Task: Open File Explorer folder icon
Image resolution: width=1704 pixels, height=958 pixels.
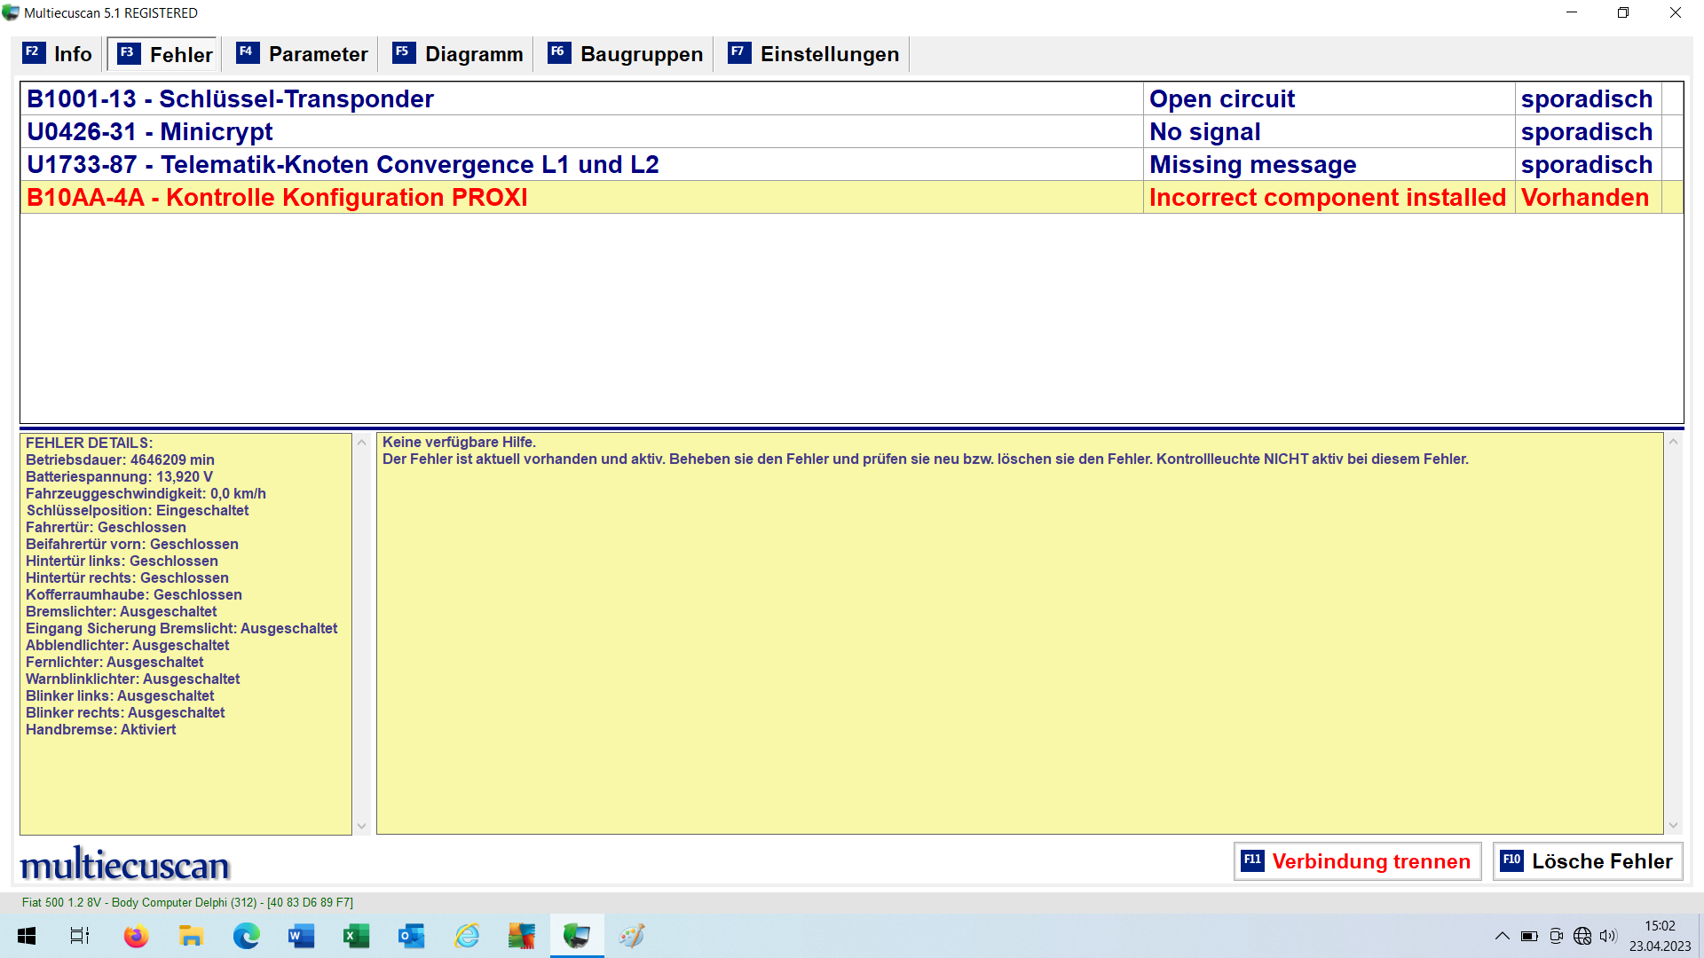Action: point(191,936)
